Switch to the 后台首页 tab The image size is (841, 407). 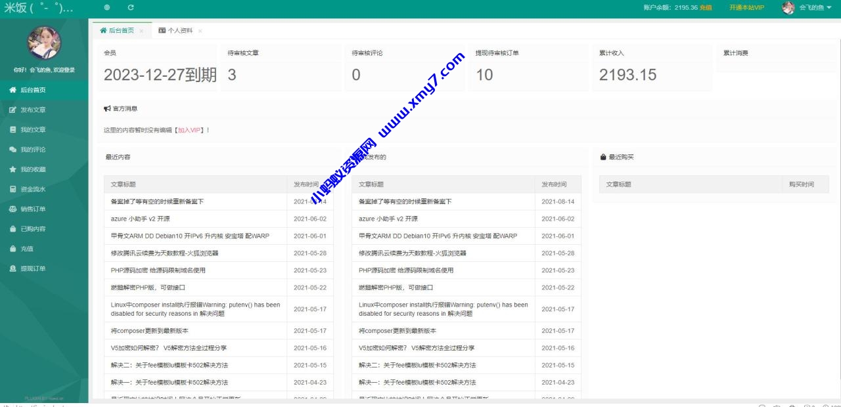[x=120, y=30]
